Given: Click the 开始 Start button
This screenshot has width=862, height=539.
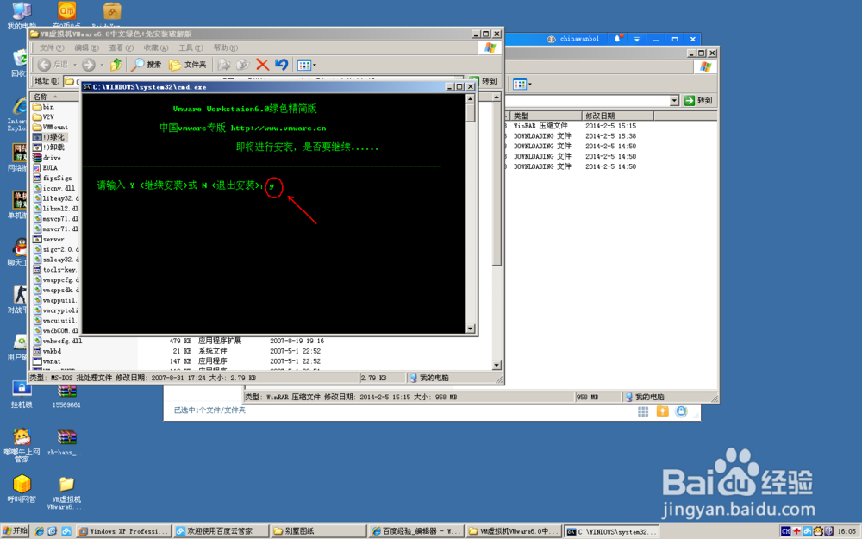Looking at the screenshot, I should (15, 531).
